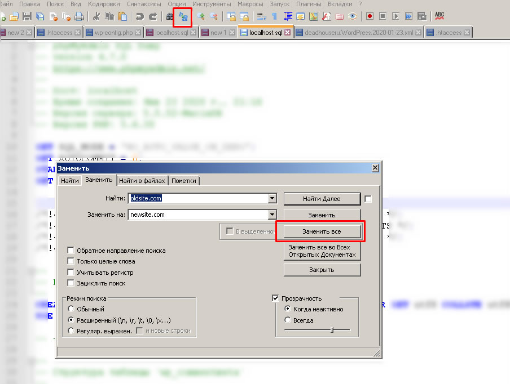Enable Учитывать регистр checkbox
The width and height of the screenshot is (510, 384).
(71, 272)
